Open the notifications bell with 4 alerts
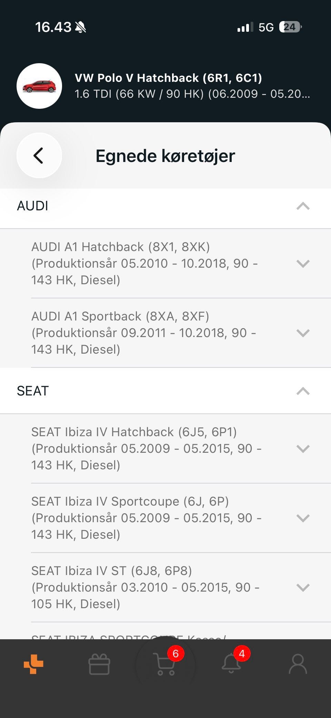The height and width of the screenshot is (718, 331). [231, 663]
